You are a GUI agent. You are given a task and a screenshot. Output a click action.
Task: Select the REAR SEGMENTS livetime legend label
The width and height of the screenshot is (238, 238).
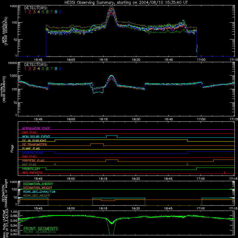[40, 232]
